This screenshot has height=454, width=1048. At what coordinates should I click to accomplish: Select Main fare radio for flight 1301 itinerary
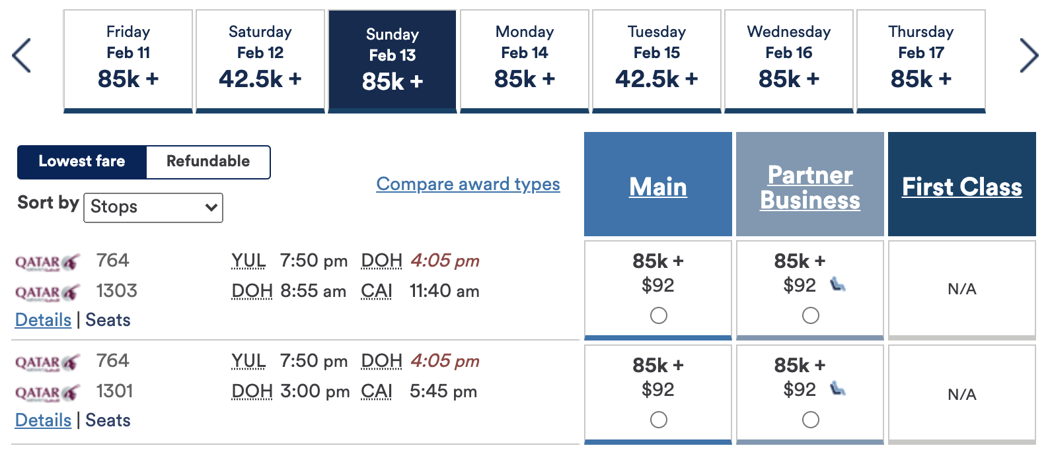click(x=658, y=420)
